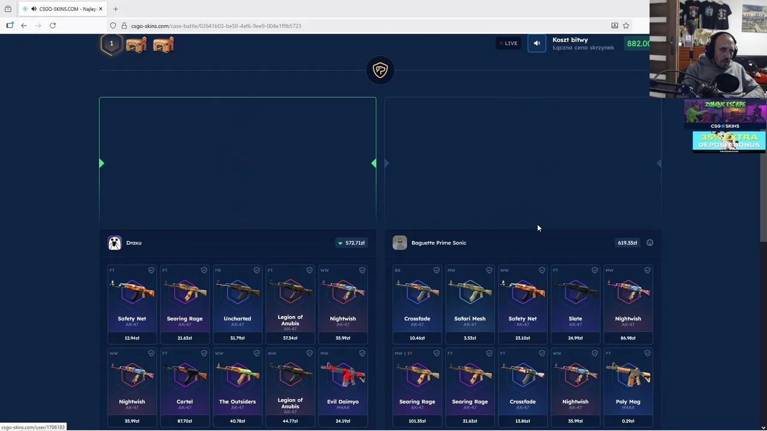Click the 24.19zł price on Evil Daimyo

click(x=343, y=421)
